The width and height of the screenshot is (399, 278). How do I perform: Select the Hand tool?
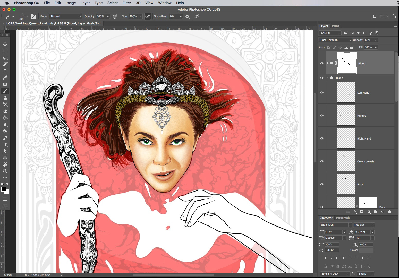(x=5, y=164)
